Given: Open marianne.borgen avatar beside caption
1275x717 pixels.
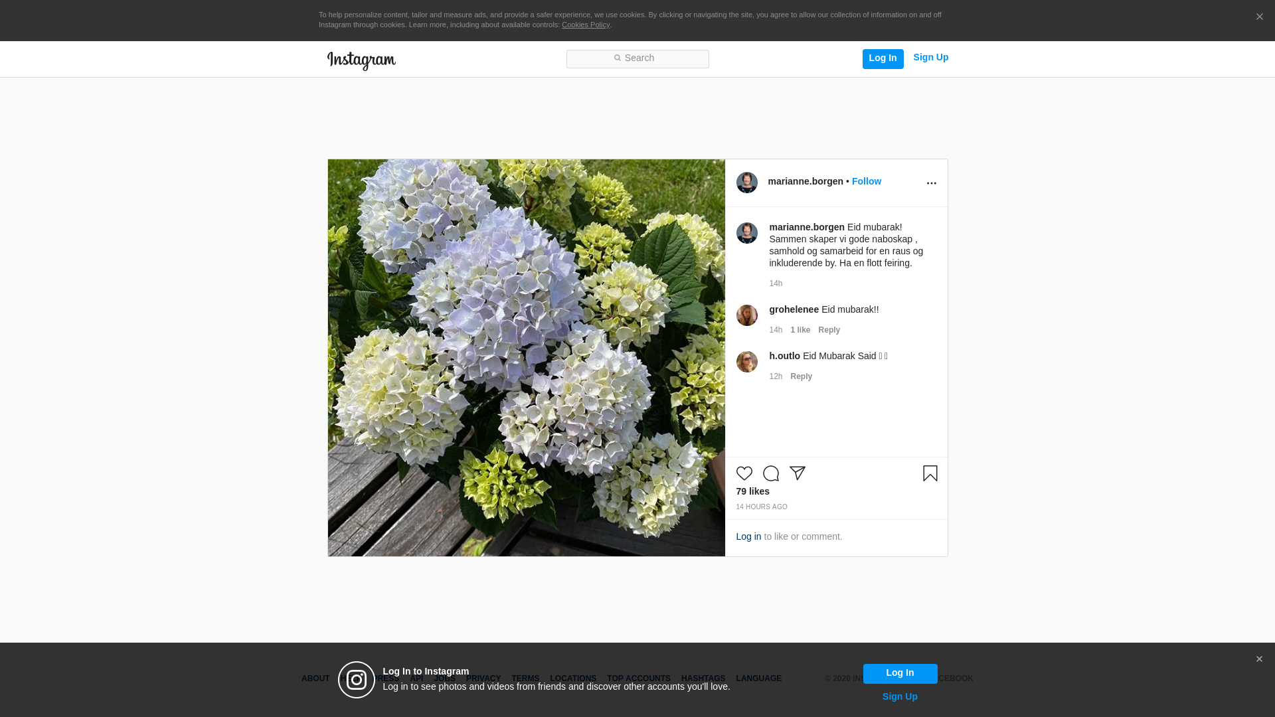Looking at the screenshot, I should [747, 233].
